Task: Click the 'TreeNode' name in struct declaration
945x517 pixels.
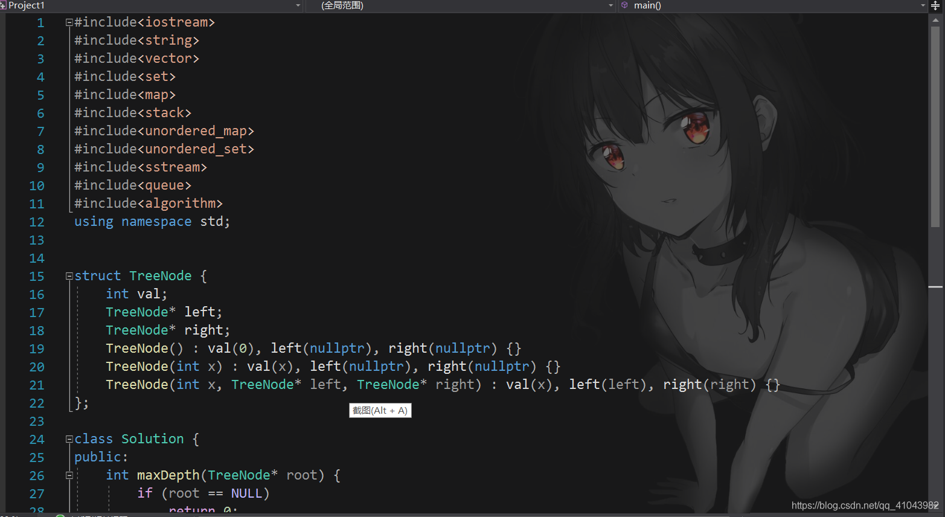Action: pyautogui.click(x=160, y=276)
